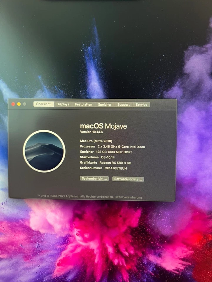The height and width of the screenshot is (282, 212).
Task: Open the Displays tab
Action: (63, 104)
